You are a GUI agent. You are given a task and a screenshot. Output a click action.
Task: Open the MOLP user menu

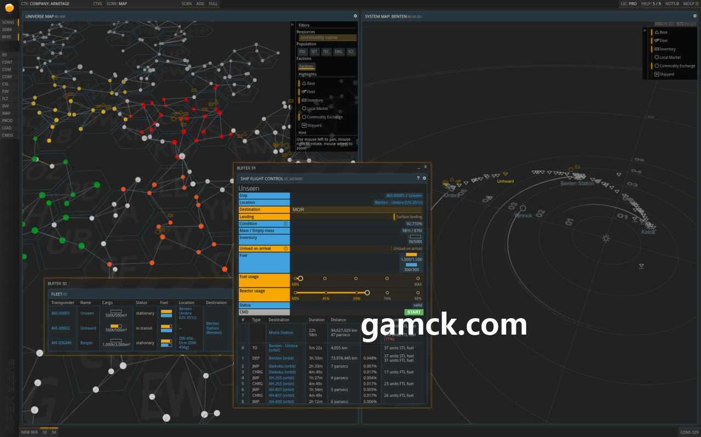coord(691,4)
